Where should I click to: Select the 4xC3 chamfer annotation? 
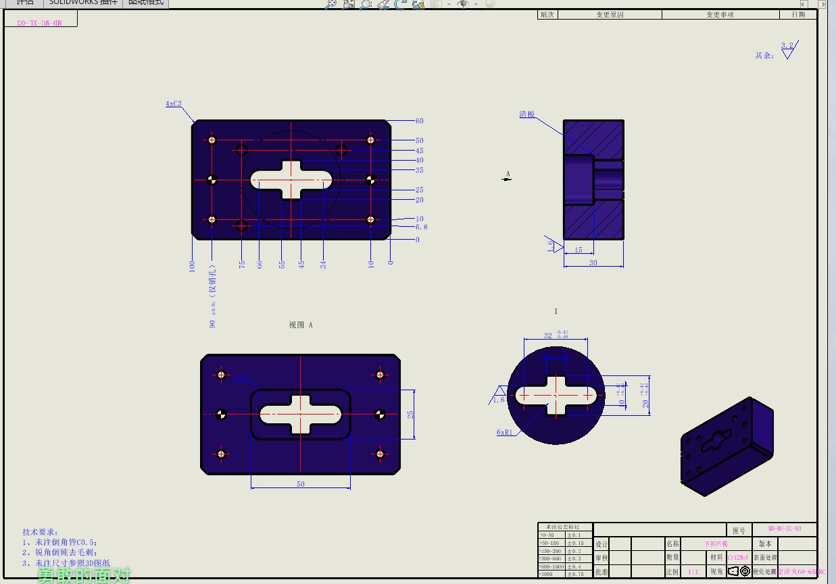pyautogui.click(x=174, y=104)
